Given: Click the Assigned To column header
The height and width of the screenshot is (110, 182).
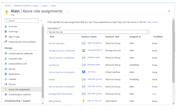Looking at the screenshot, I should point(135,37).
